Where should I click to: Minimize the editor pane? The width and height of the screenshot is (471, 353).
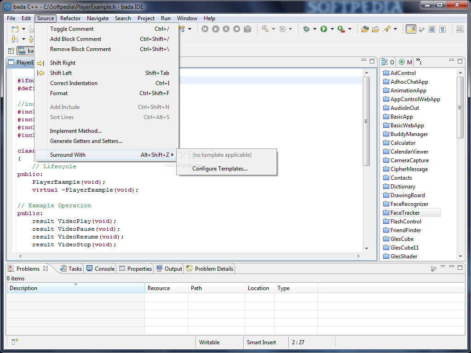coord(364,60)
